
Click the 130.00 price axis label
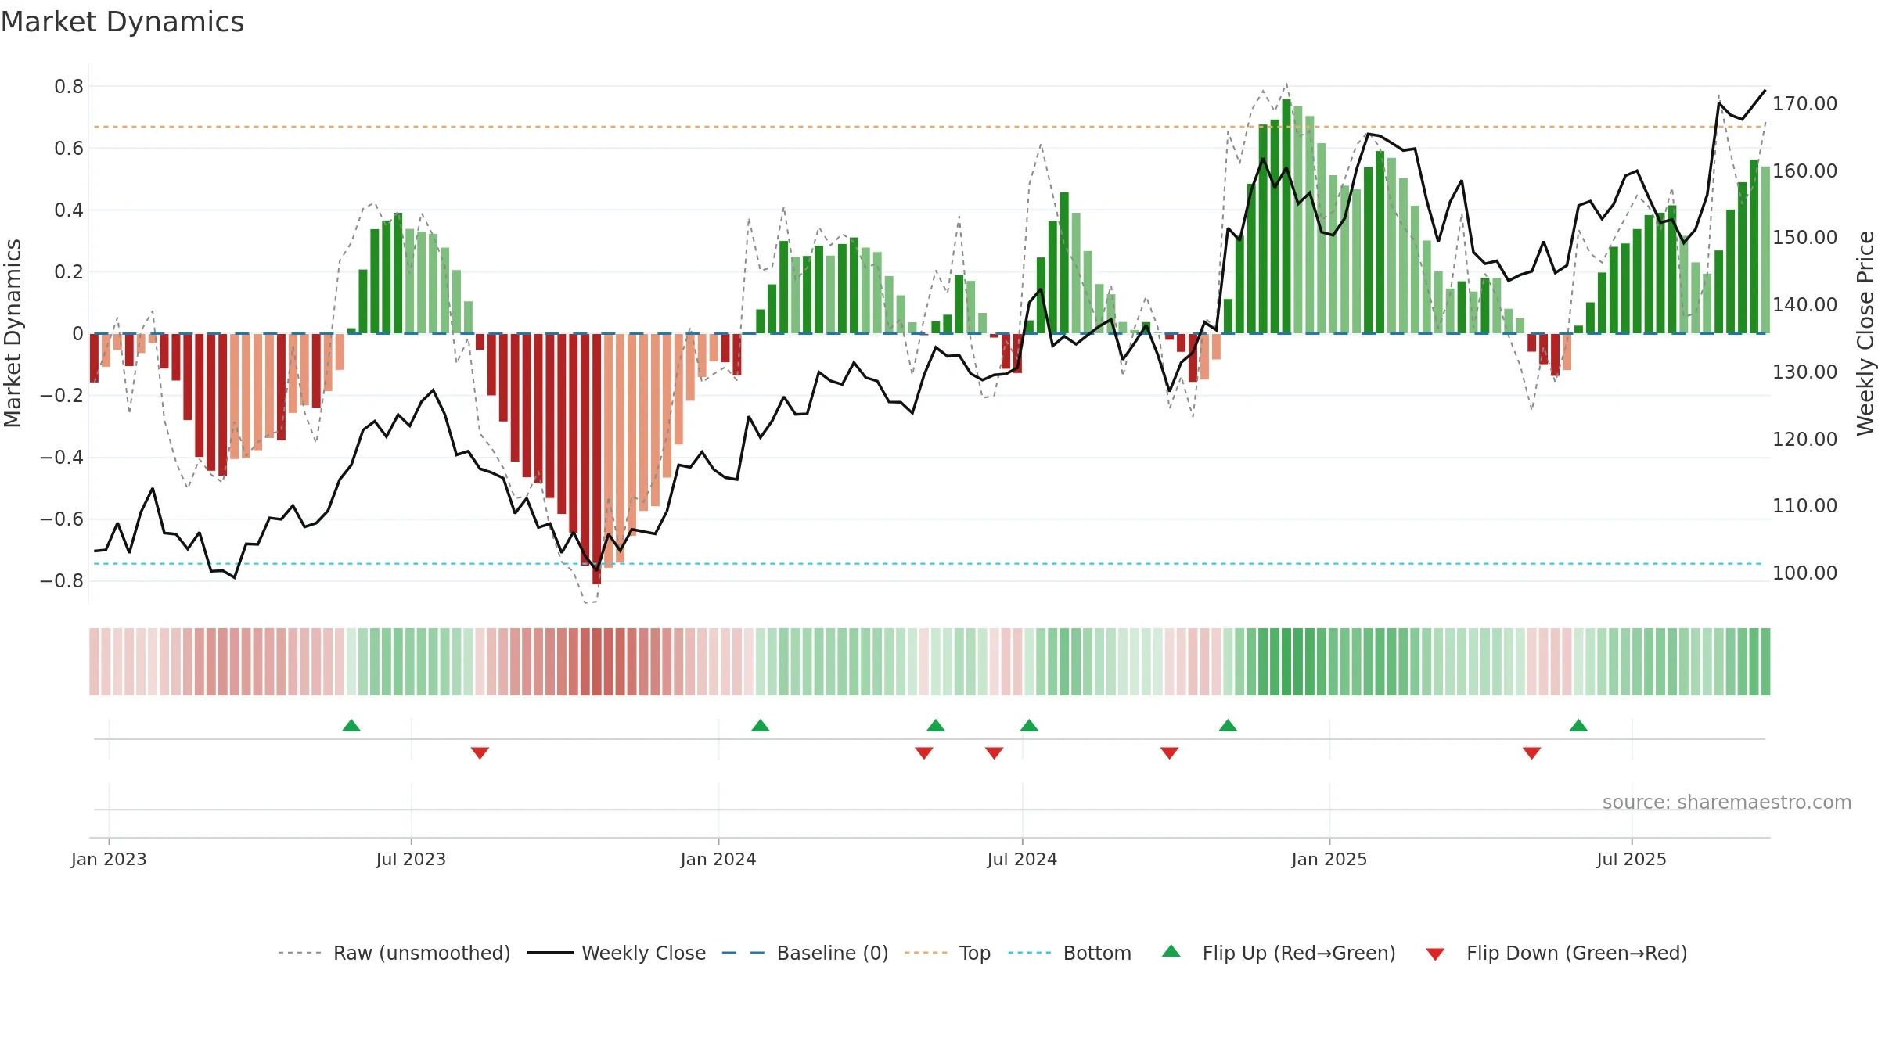click(x=1804, y=372)
